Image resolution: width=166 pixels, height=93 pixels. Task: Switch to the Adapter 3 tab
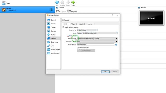tap(82, 24)
